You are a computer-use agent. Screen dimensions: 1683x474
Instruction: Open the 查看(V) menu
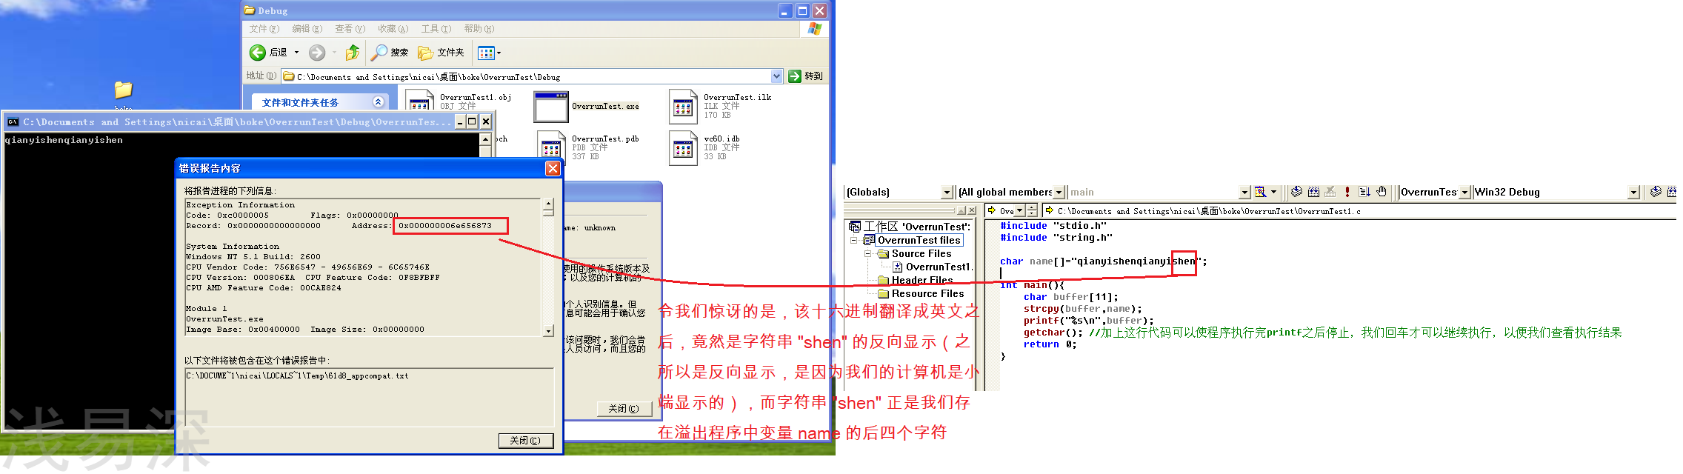(350, 29)
